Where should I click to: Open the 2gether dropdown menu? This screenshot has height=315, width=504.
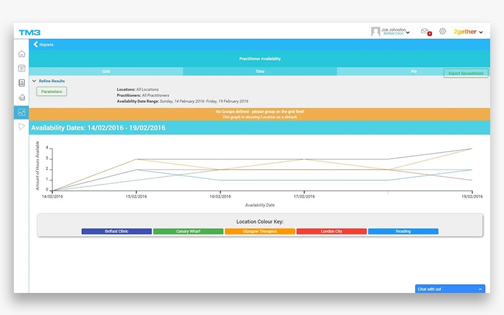(x=468, y=32)
